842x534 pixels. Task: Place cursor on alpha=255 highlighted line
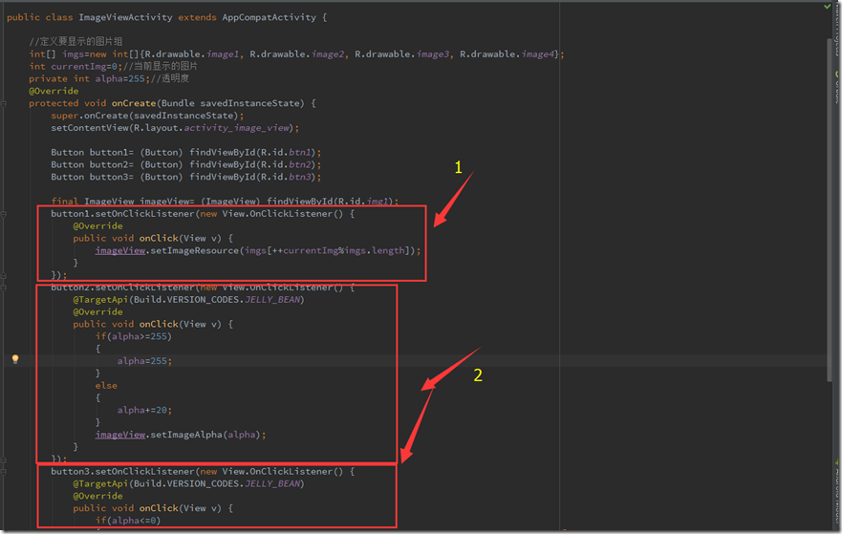(145, 361)
